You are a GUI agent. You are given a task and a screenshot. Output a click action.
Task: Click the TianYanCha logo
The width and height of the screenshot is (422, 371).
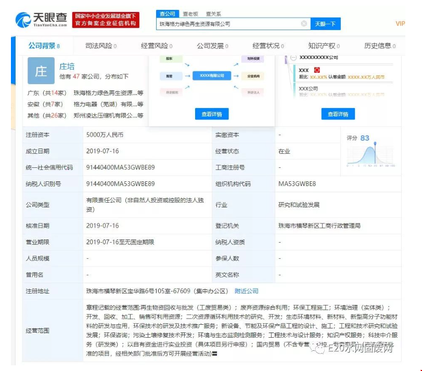click(x=42, y=20)
